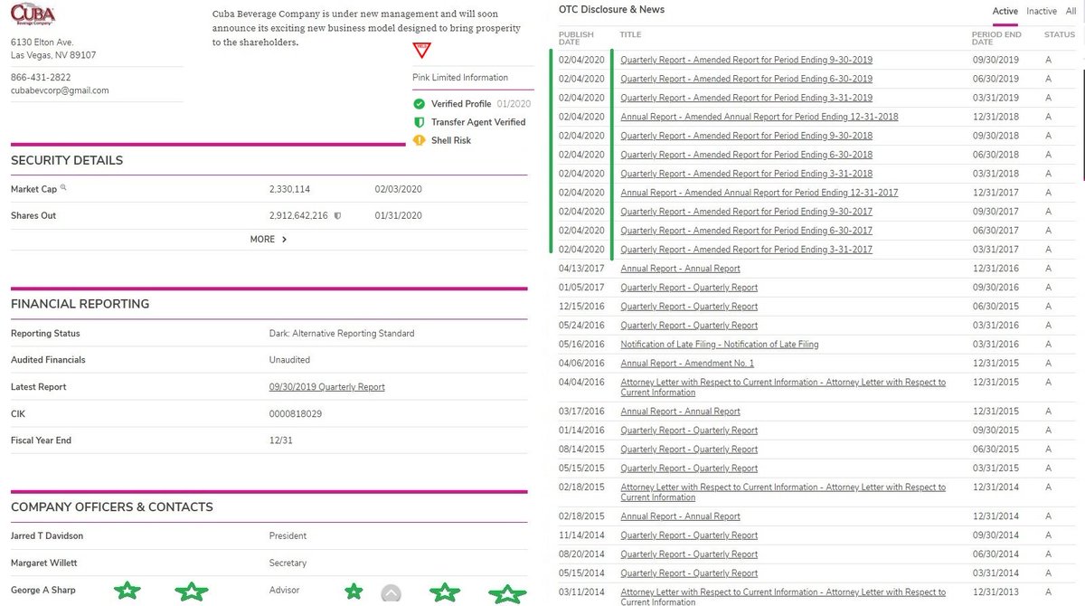Click the STATUS column header
Image resolution: width=1085 pixels, height=606 pixels.
tap(1060, 34)
